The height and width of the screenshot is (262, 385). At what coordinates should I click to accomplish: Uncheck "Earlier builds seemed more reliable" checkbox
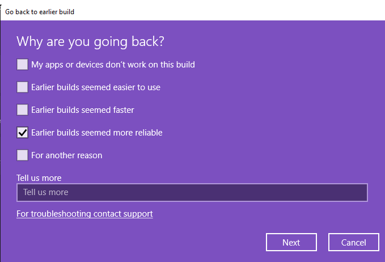click(23, 133)
